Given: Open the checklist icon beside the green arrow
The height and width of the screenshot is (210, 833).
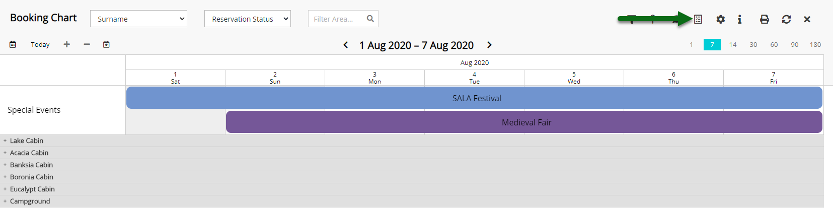Looking at the screenshot, I should 698,19.
